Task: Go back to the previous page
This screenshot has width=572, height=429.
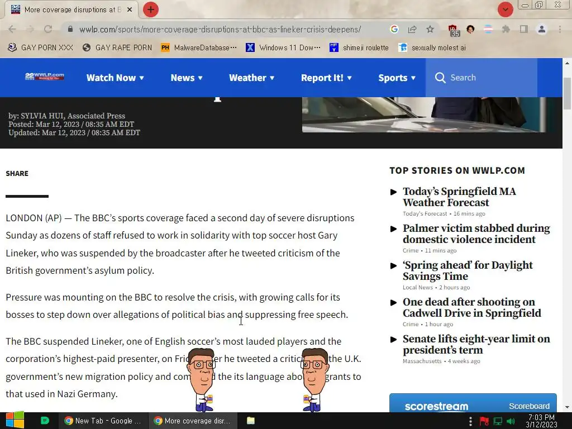Action: 12,29
